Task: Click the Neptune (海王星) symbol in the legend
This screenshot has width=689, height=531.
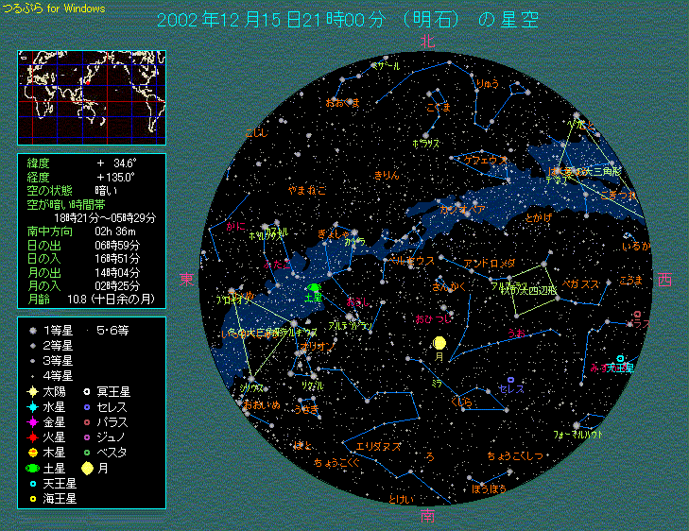Action: (x=33, y=499)
